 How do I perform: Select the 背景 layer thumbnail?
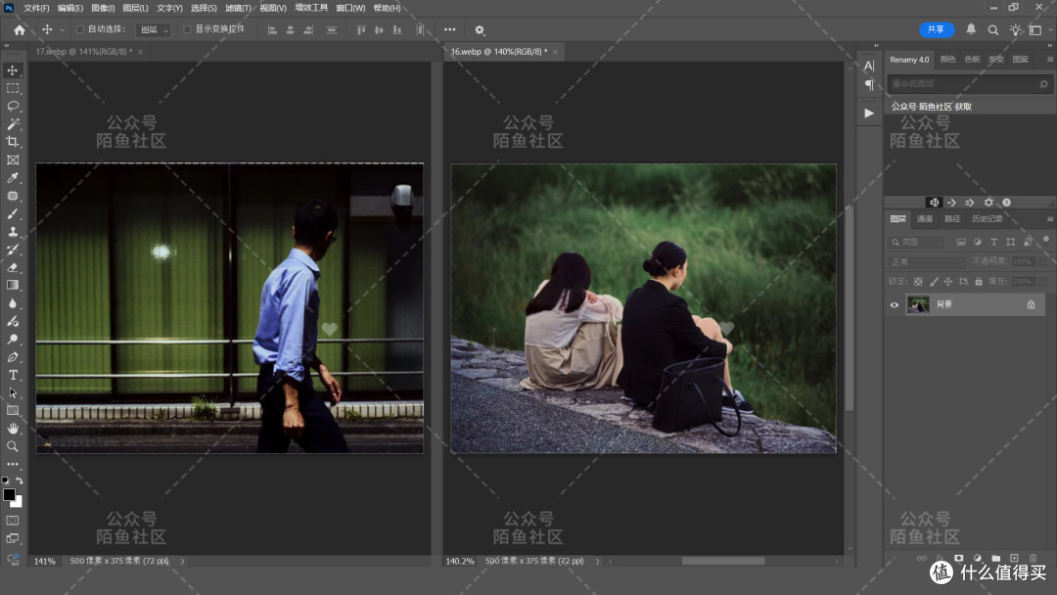coord(918,304)
